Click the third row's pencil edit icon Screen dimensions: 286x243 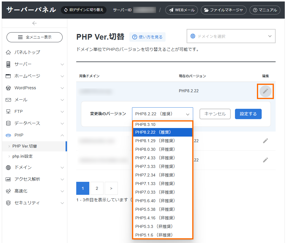coord(266,160)
